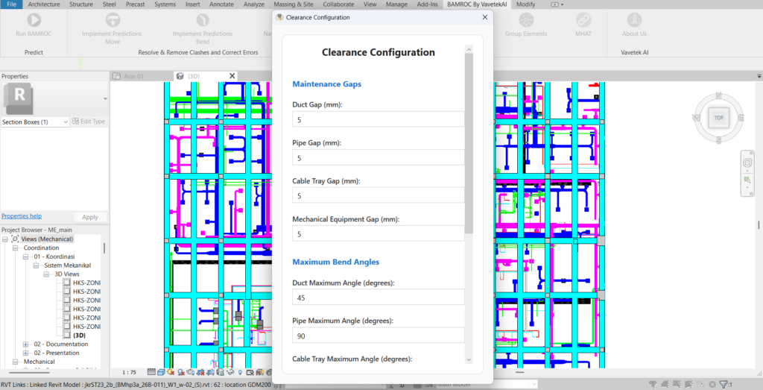This screenshot has width=763, height=390.
Task: Expand the 02 - Presentation node
Action: tap(26, 353)
